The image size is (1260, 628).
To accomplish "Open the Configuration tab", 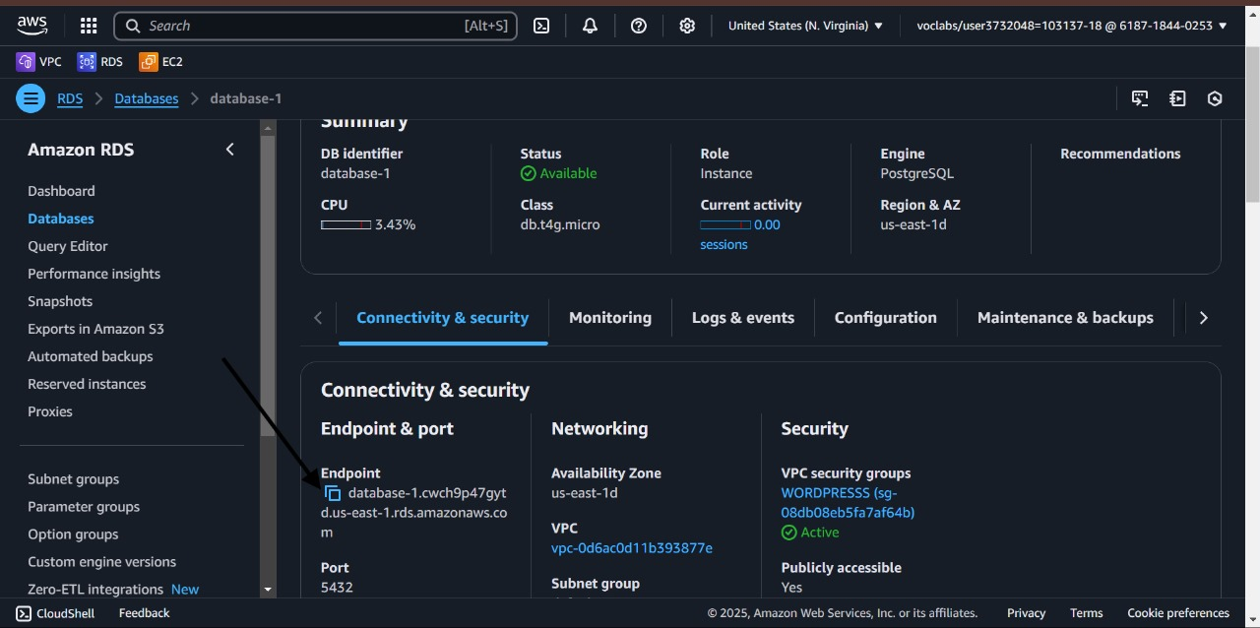I will coord(885,318).
